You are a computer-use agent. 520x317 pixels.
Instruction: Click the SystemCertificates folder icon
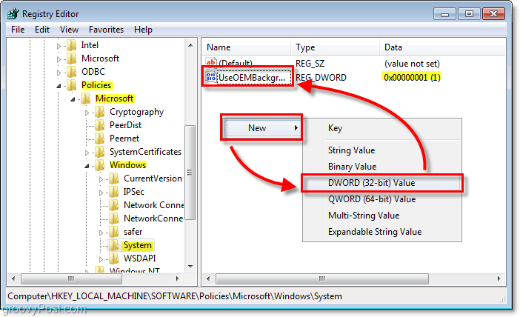pyautogui.click(x=99, y=152)
